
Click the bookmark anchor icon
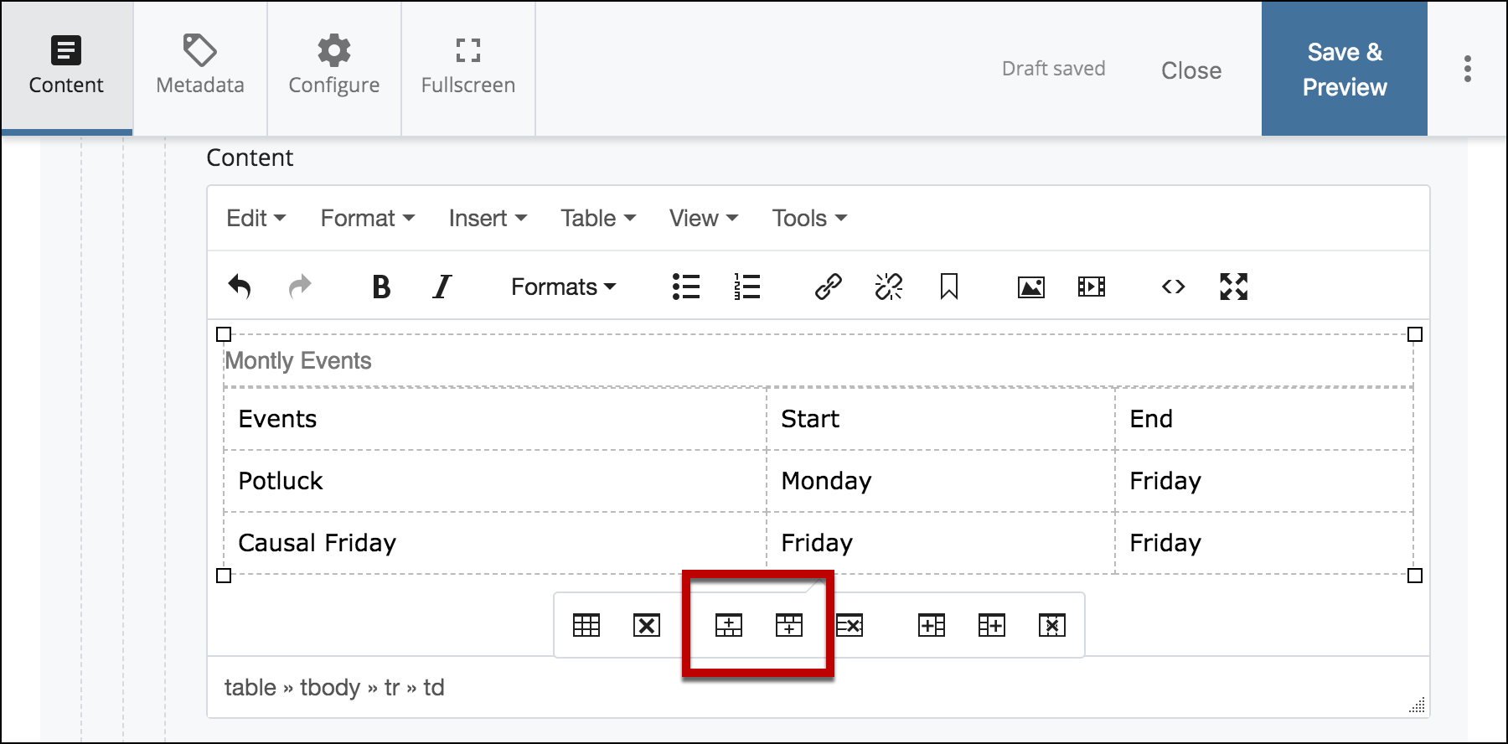(x=948, y=287)
